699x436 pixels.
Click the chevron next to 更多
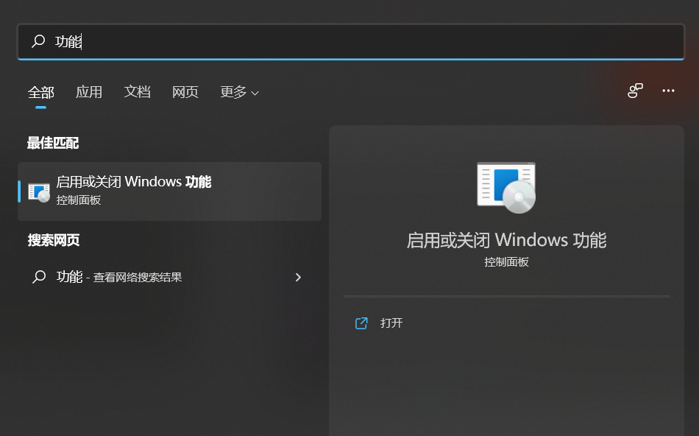tap(253, 93)
